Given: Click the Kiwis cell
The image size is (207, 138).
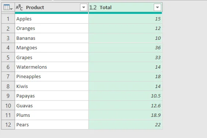Looking at the screenshot, I should 52,86.
